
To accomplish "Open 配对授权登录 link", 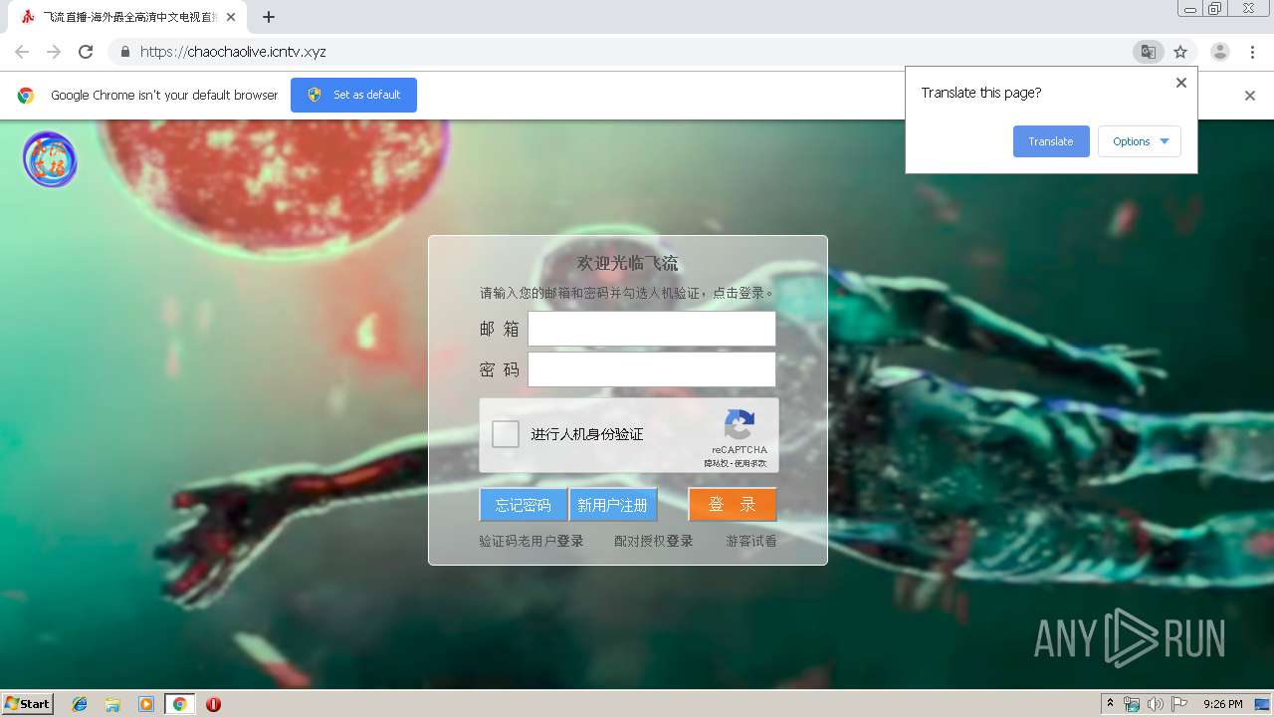I will (654, 541).
